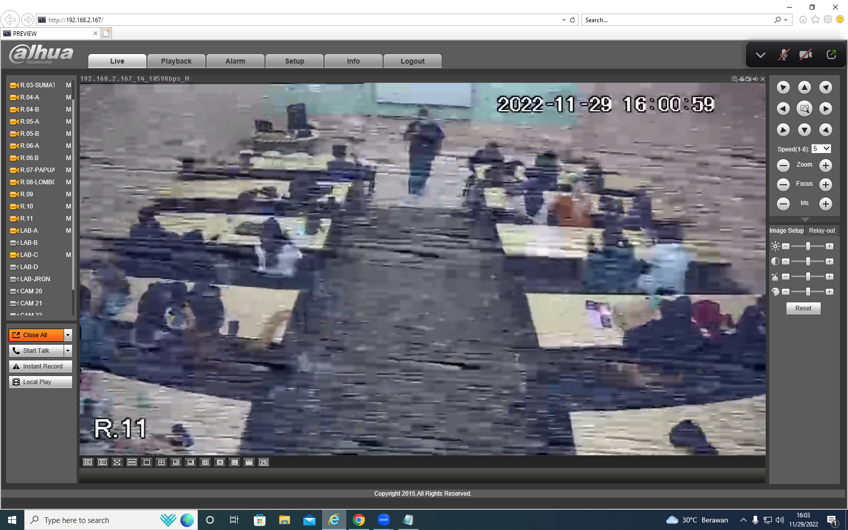Viewport: 848px width, 530px height.
Task: Click the green share arrow icon
Action: (x=831, y=55)
